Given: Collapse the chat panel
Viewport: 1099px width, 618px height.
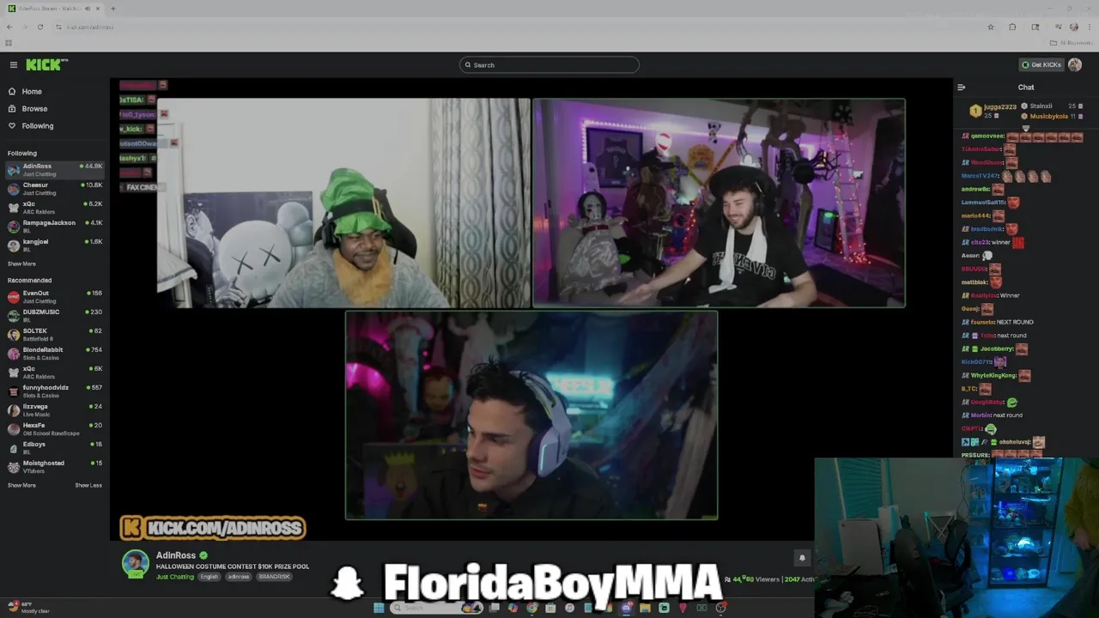Looking at the screenshot, I should (961, 87).
